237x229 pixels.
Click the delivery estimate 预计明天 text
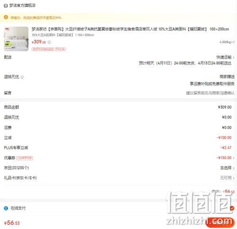185,63
